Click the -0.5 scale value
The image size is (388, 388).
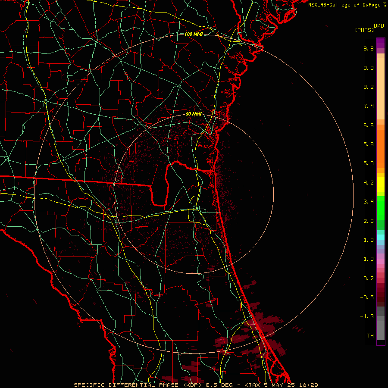[x=367, y=297]
